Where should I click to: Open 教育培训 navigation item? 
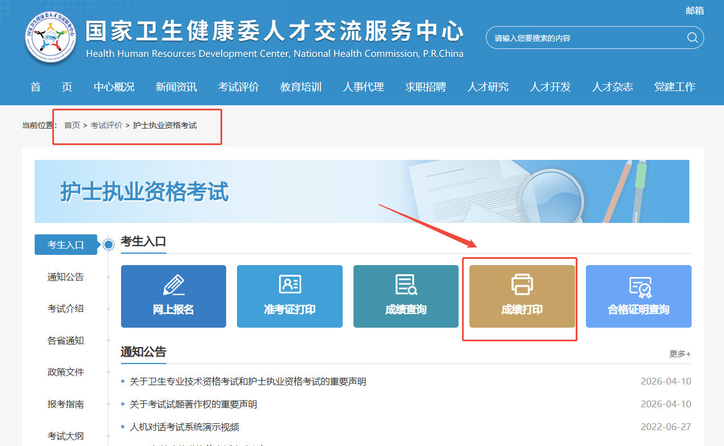click(x=301, y=87)
